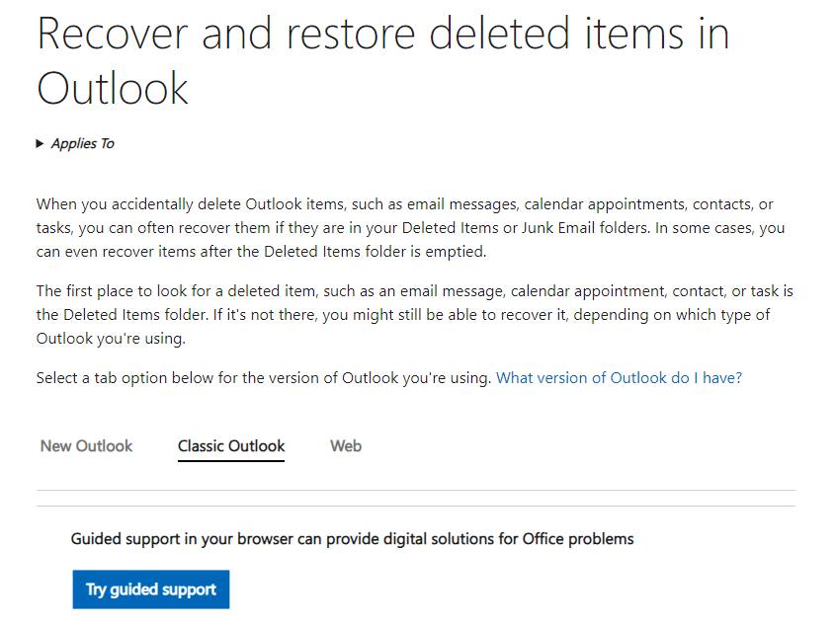
Task: Click the first paragraph about deleted items
Action: (415, 227)
